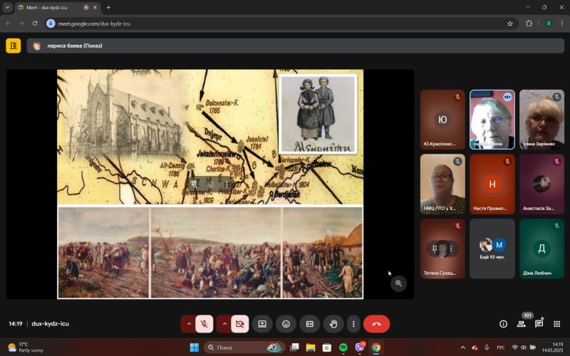This screenshot has height=356, width=570.
Task: Open the three-dot menu on the presentation overlay
Action: click(x=227, y=184)
